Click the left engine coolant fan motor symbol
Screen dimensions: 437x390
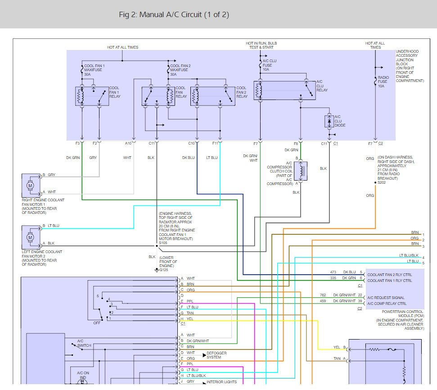click(x=31, y=237)
